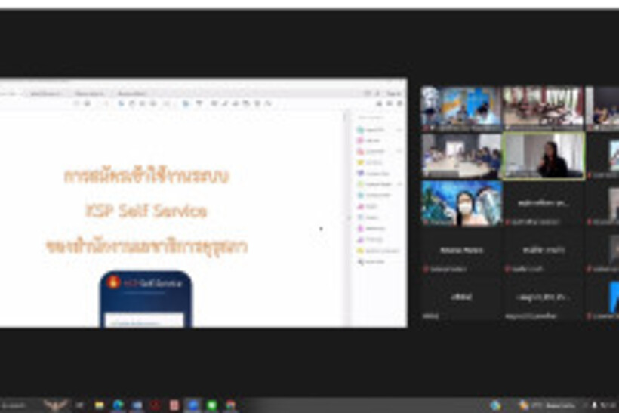Select the active speaker video with green border
This screenshot has width=619, height=413.
pos(544,156)
